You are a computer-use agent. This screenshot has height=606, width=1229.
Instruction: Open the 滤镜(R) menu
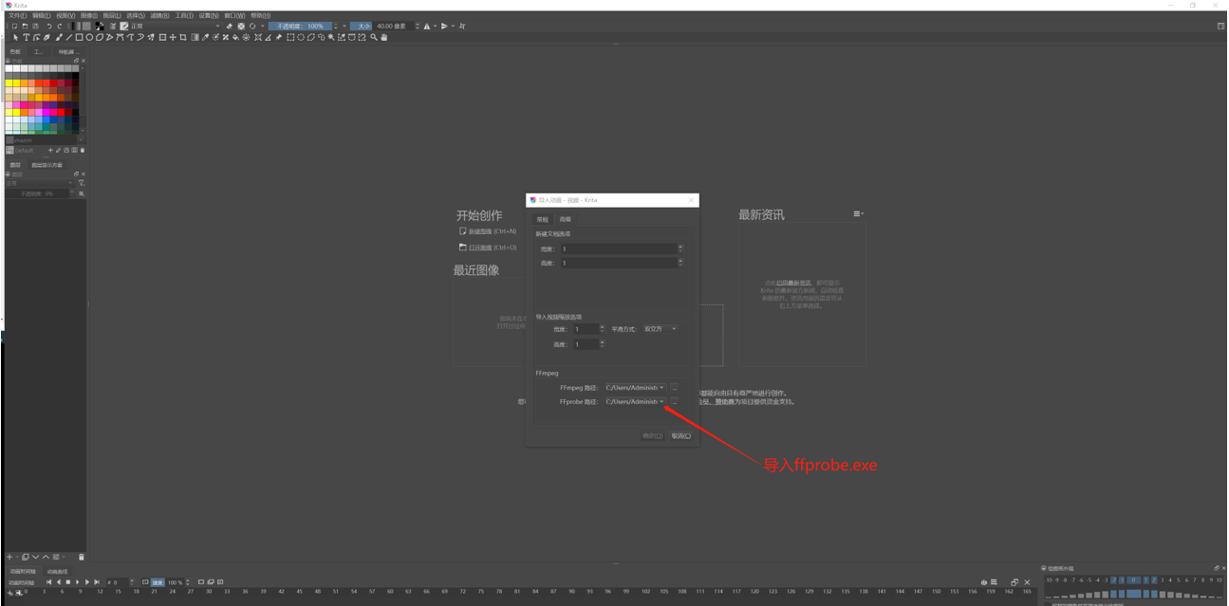tap(159, 16)
